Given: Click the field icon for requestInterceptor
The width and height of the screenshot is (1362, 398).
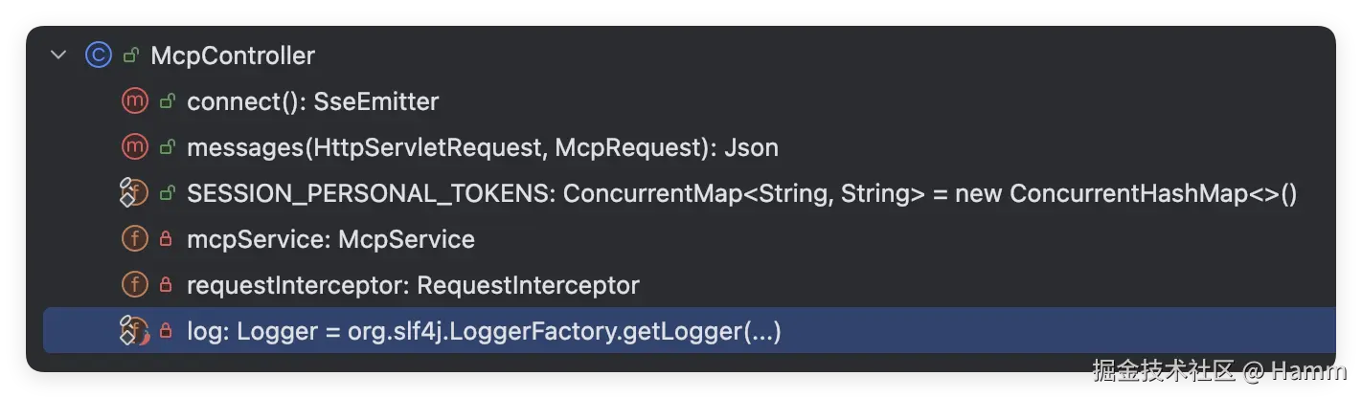Looking at the screenshot, I should coord(135,284).
